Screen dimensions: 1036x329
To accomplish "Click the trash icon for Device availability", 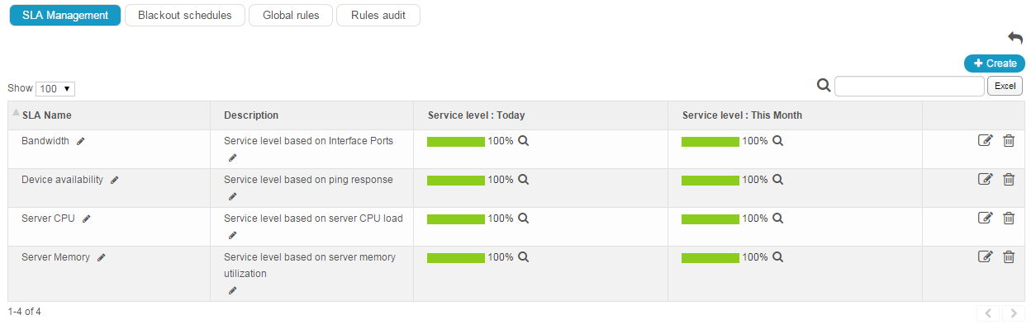I will point(1009,180).
